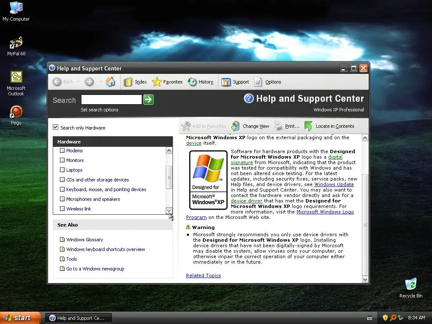432x324 pixels.
Task: Click the Print printer icon
Action: pos(278,126)
